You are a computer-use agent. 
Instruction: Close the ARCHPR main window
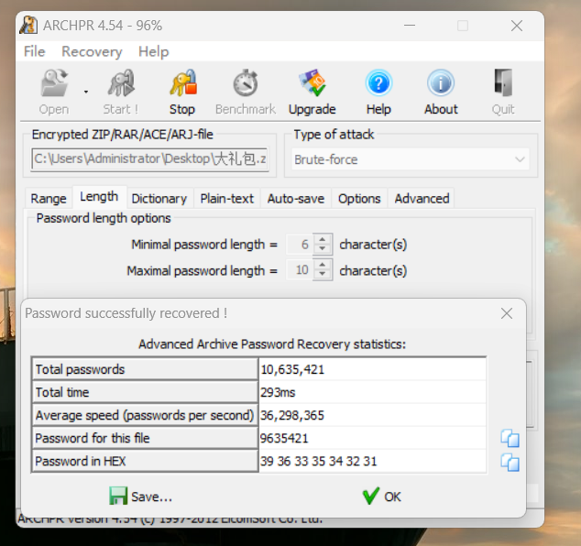[517, 26]
